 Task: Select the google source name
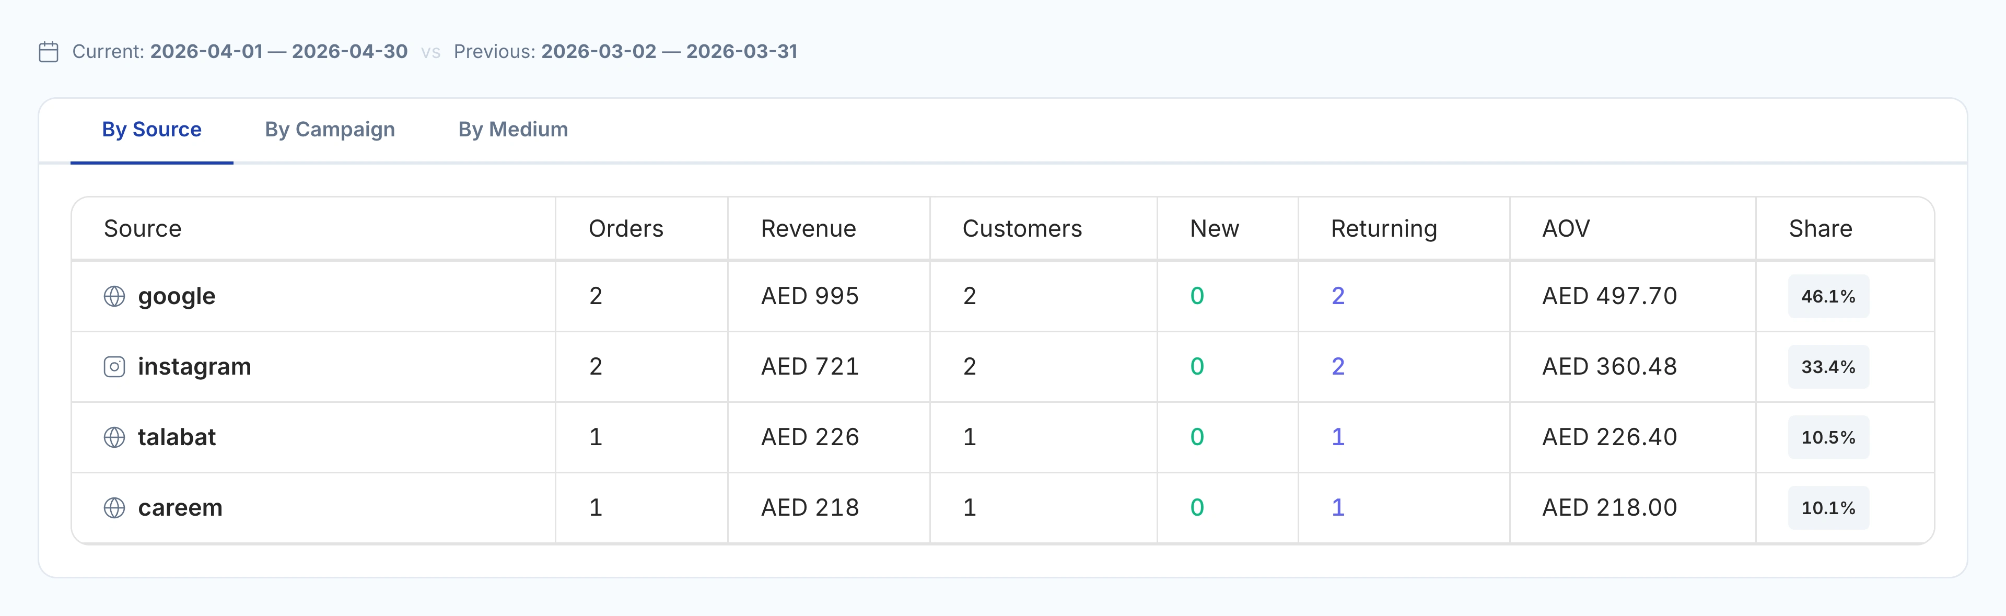coord(177,297)
